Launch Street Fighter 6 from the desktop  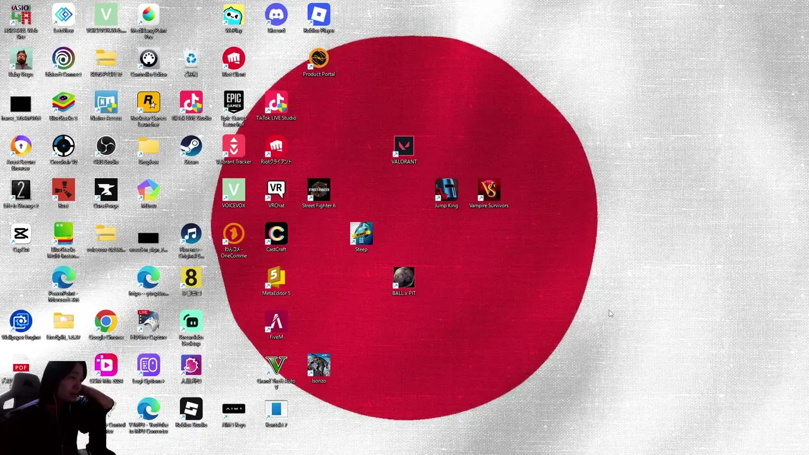point(319,190)
